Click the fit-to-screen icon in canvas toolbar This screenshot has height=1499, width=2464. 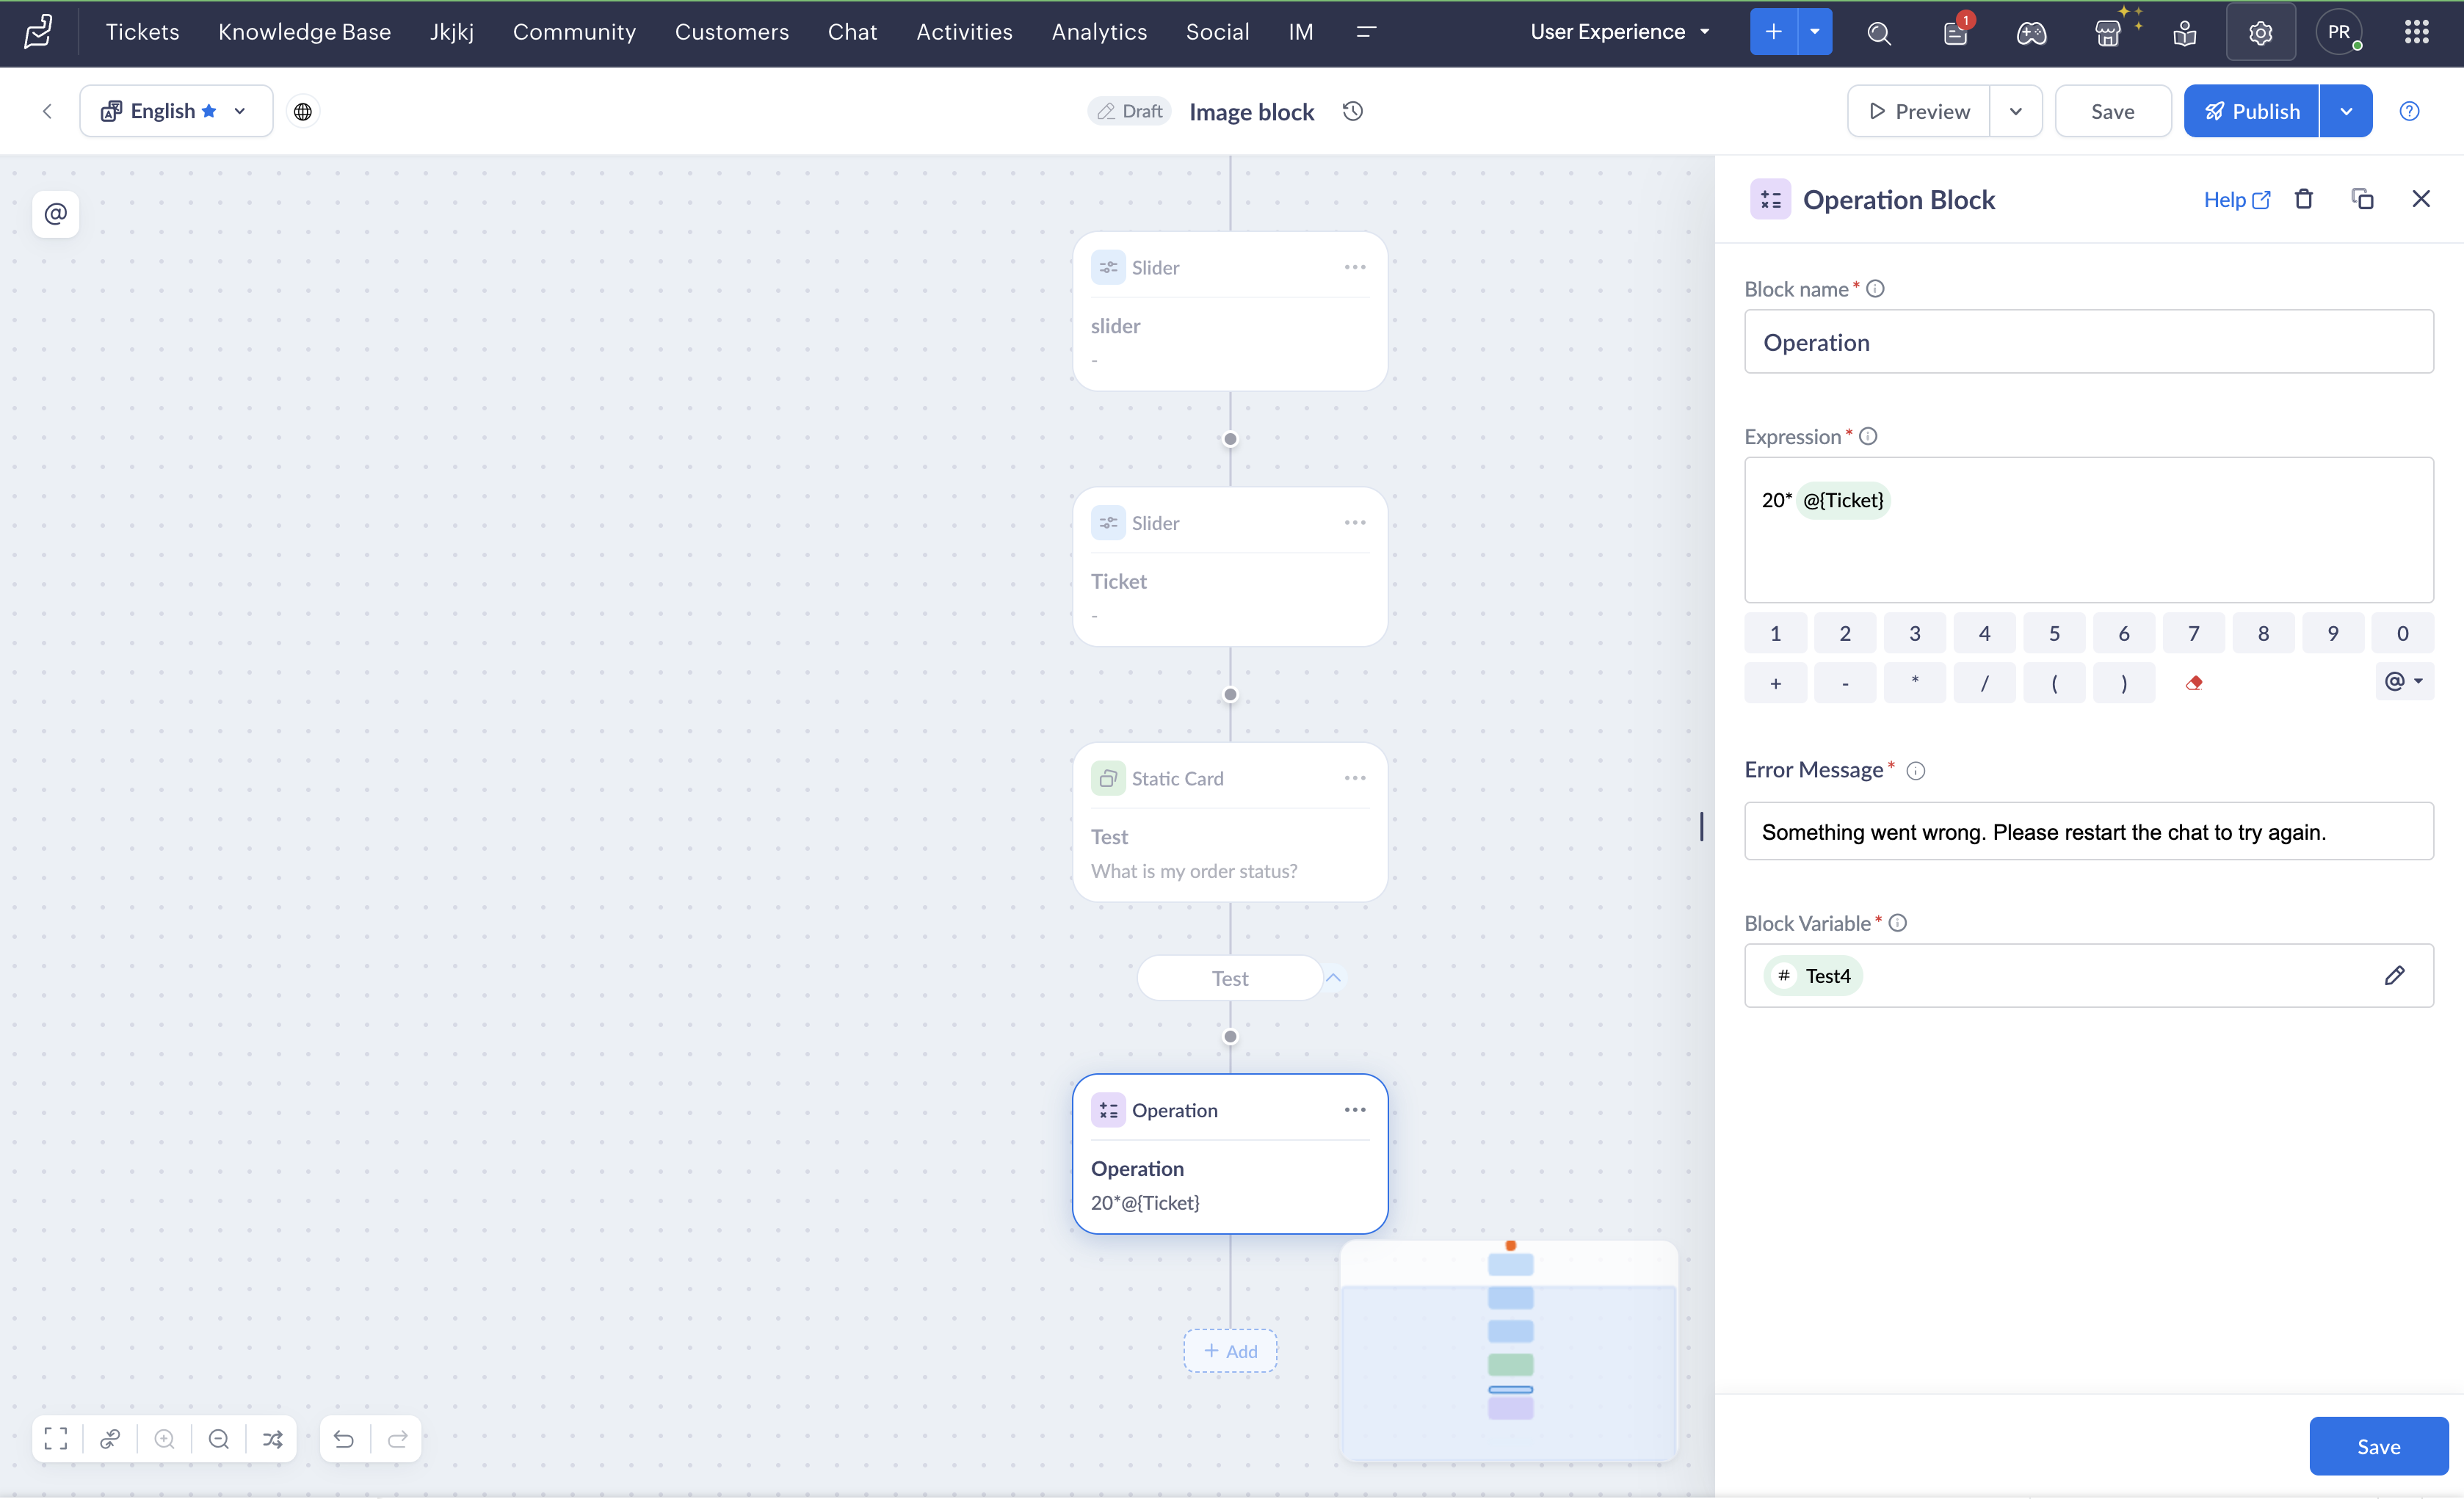56,1438
